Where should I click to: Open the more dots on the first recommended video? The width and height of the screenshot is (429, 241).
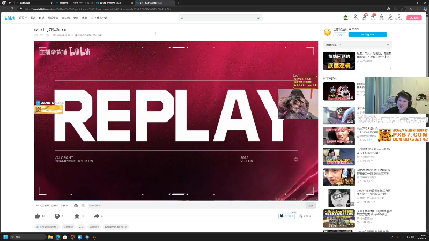click(390, 68)
